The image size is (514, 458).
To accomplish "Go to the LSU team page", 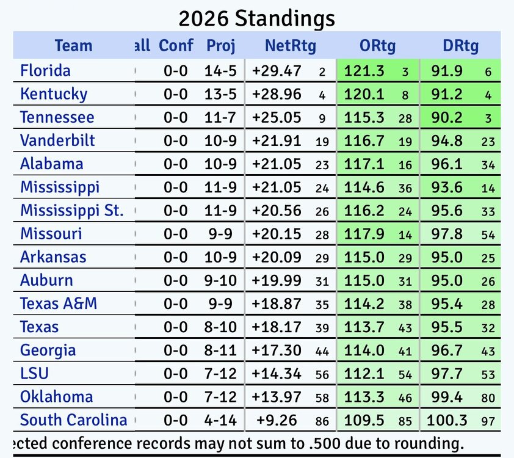I will coord(34,373).
